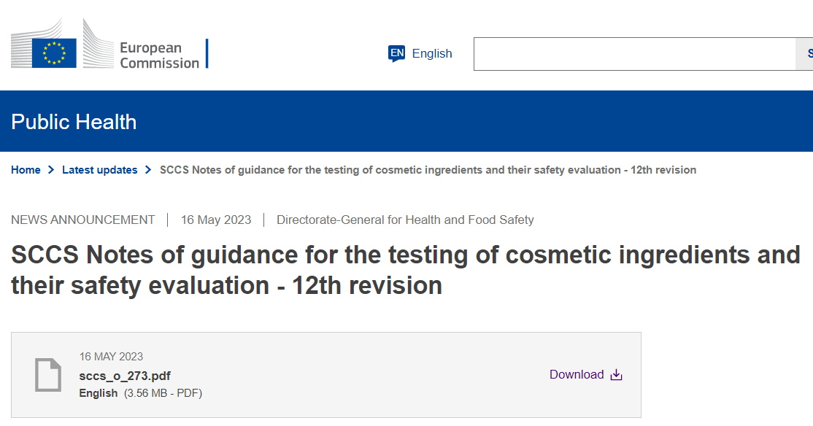This screenshot has height=426, width=813.
Task: Click the download arrow icon
Action: click(616, 375)
